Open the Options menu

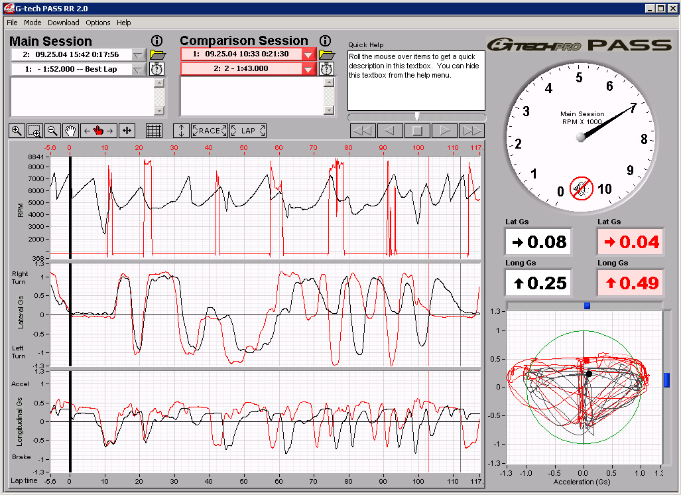click(x=97, y=23)
